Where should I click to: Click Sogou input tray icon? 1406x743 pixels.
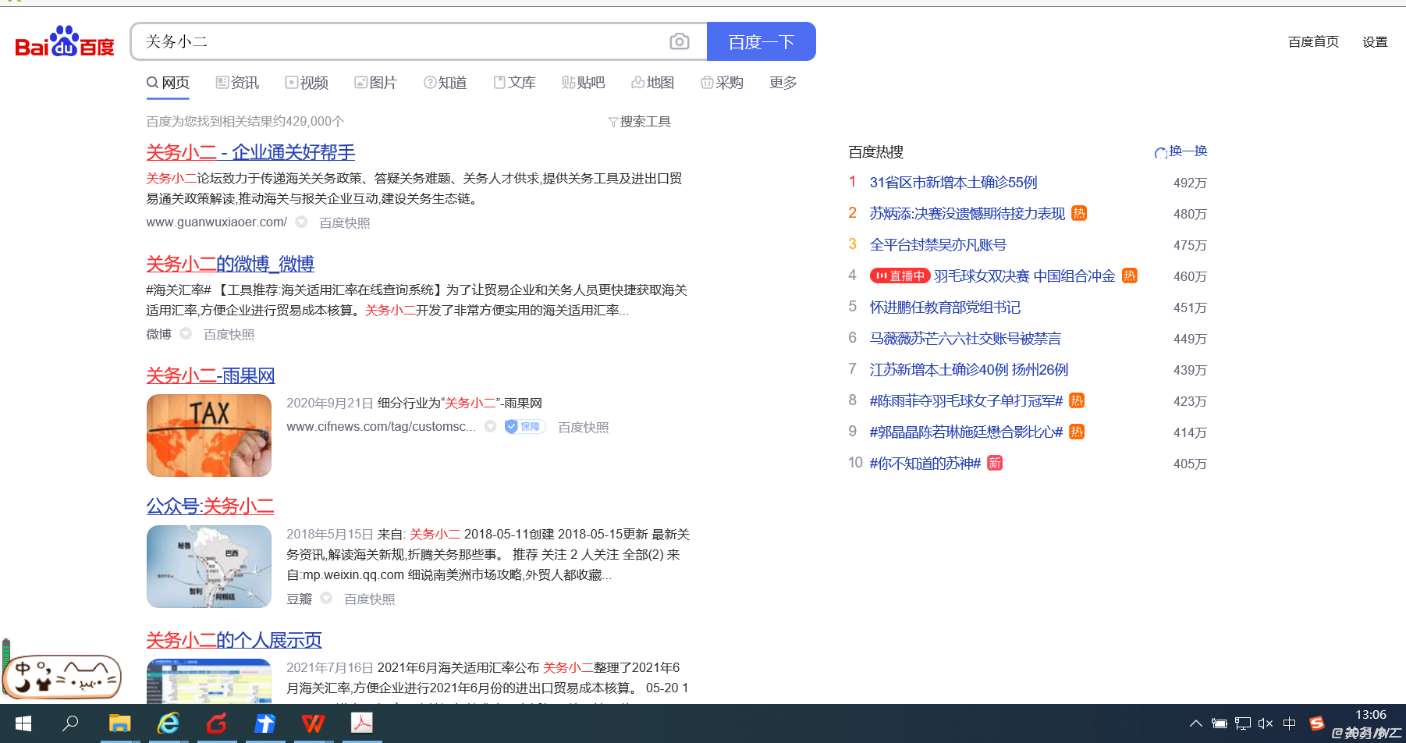click(1317, 723)
